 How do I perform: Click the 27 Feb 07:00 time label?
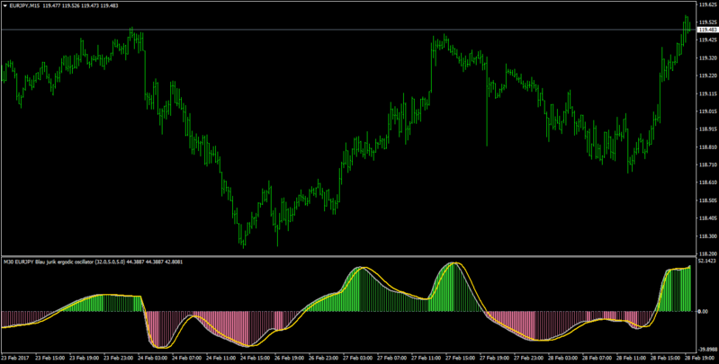(392, 358)
